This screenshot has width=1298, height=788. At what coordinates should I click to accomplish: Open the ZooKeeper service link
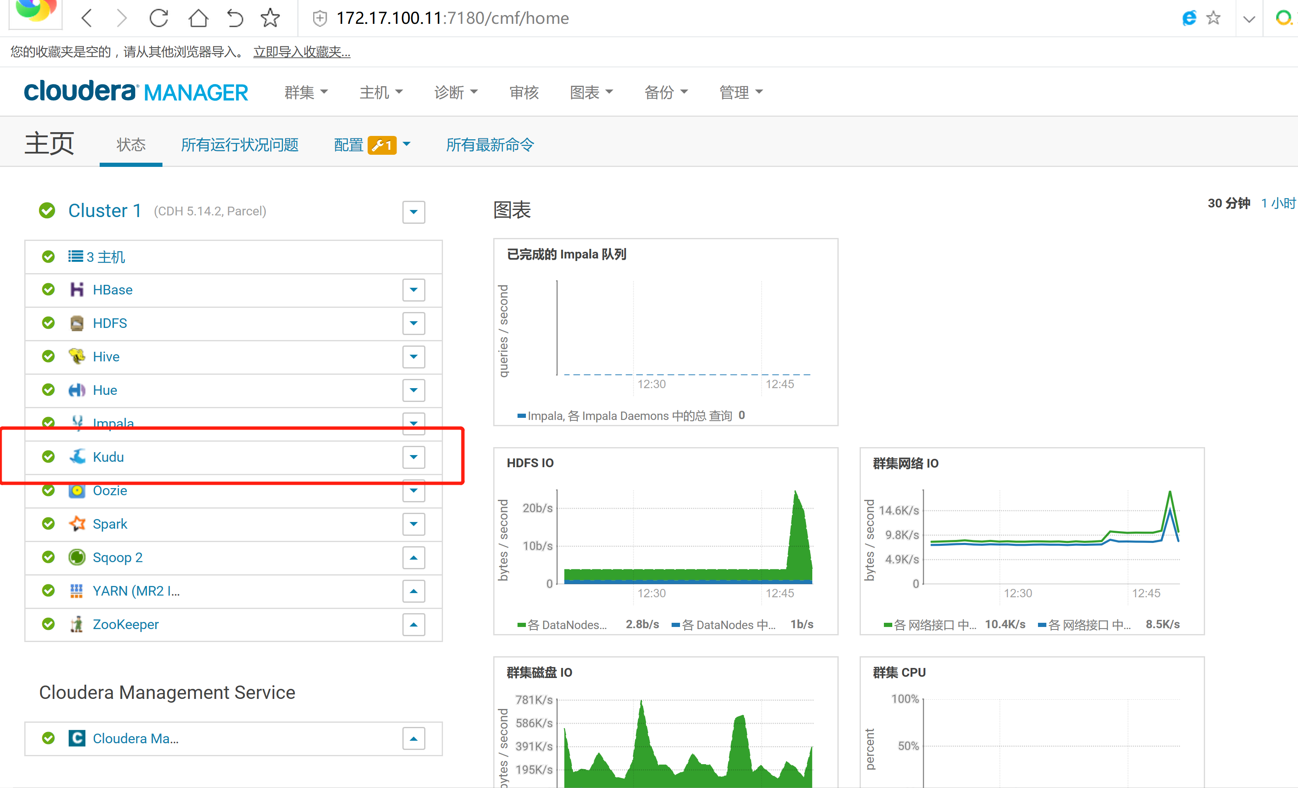click(125, 624)
